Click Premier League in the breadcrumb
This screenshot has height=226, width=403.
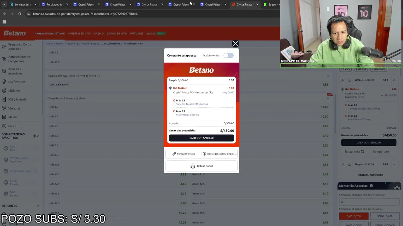pos(90,44)
